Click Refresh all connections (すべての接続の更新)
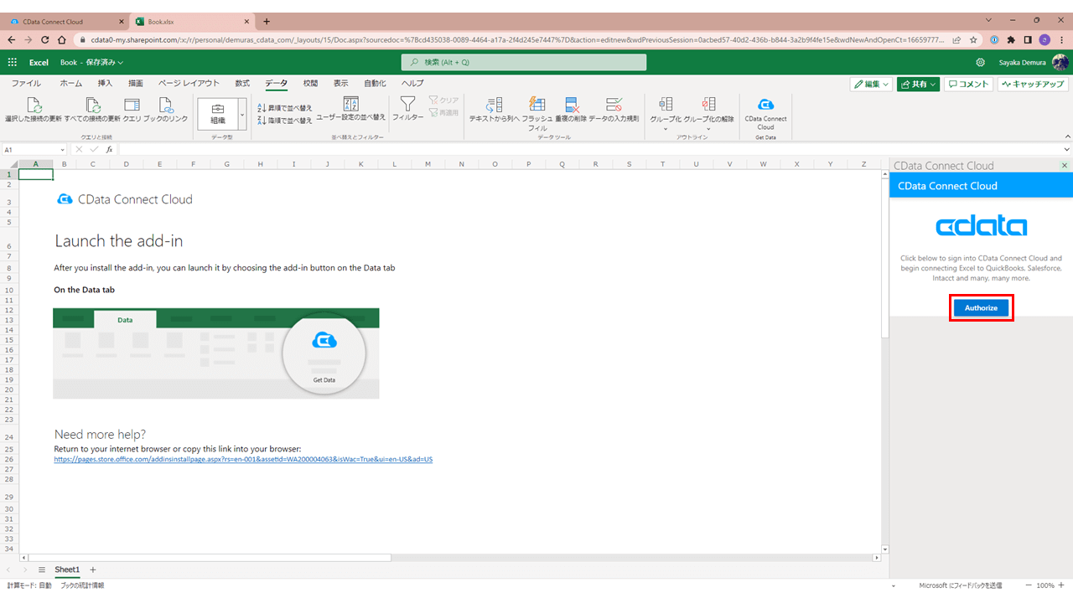The height and width of the screenshot is (603, 1073). click(x=93, y=110)
